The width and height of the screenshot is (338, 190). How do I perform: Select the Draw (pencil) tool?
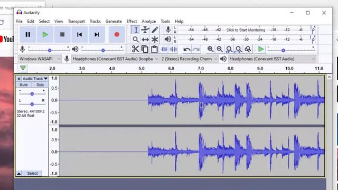pos(155,30)
